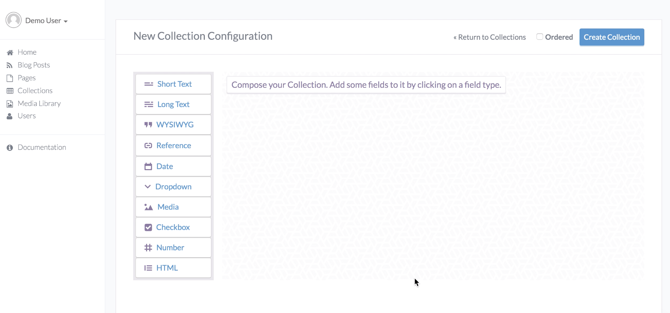
Task: Click the Dropdown chevron icon
Action: pyautogui.click(x=147, y=187)
